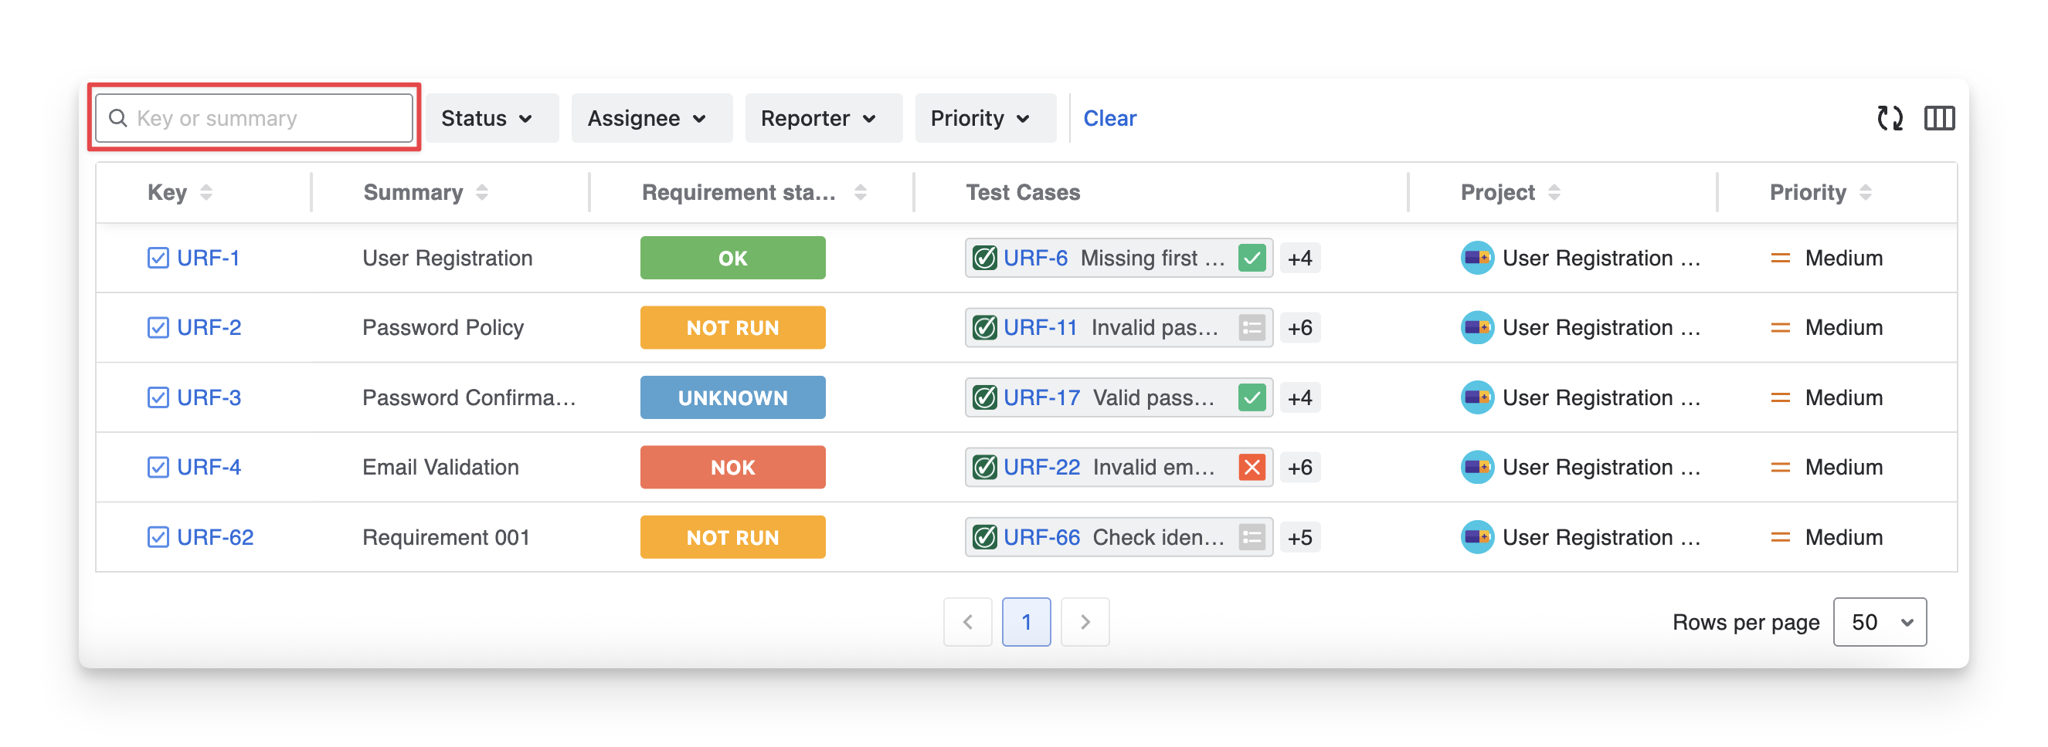2048x747 pixels.
Task: Sort by the Summary column header
Action: point(413,192)
